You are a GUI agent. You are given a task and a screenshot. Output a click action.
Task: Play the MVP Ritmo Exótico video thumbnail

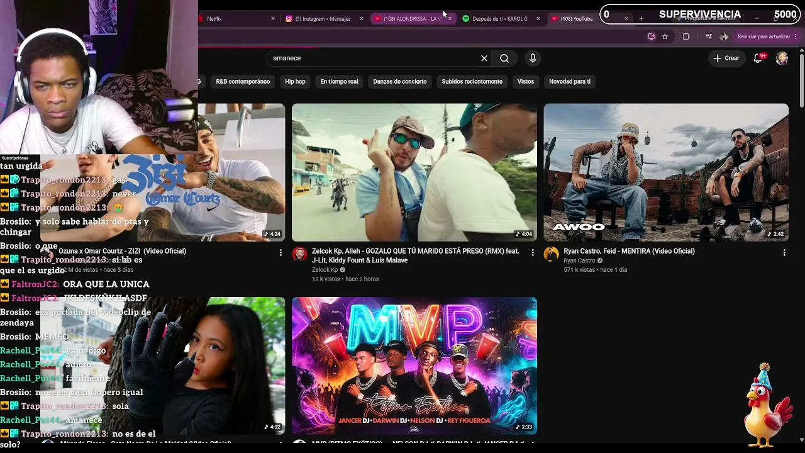pyautogui.click(x=414, y=366)
